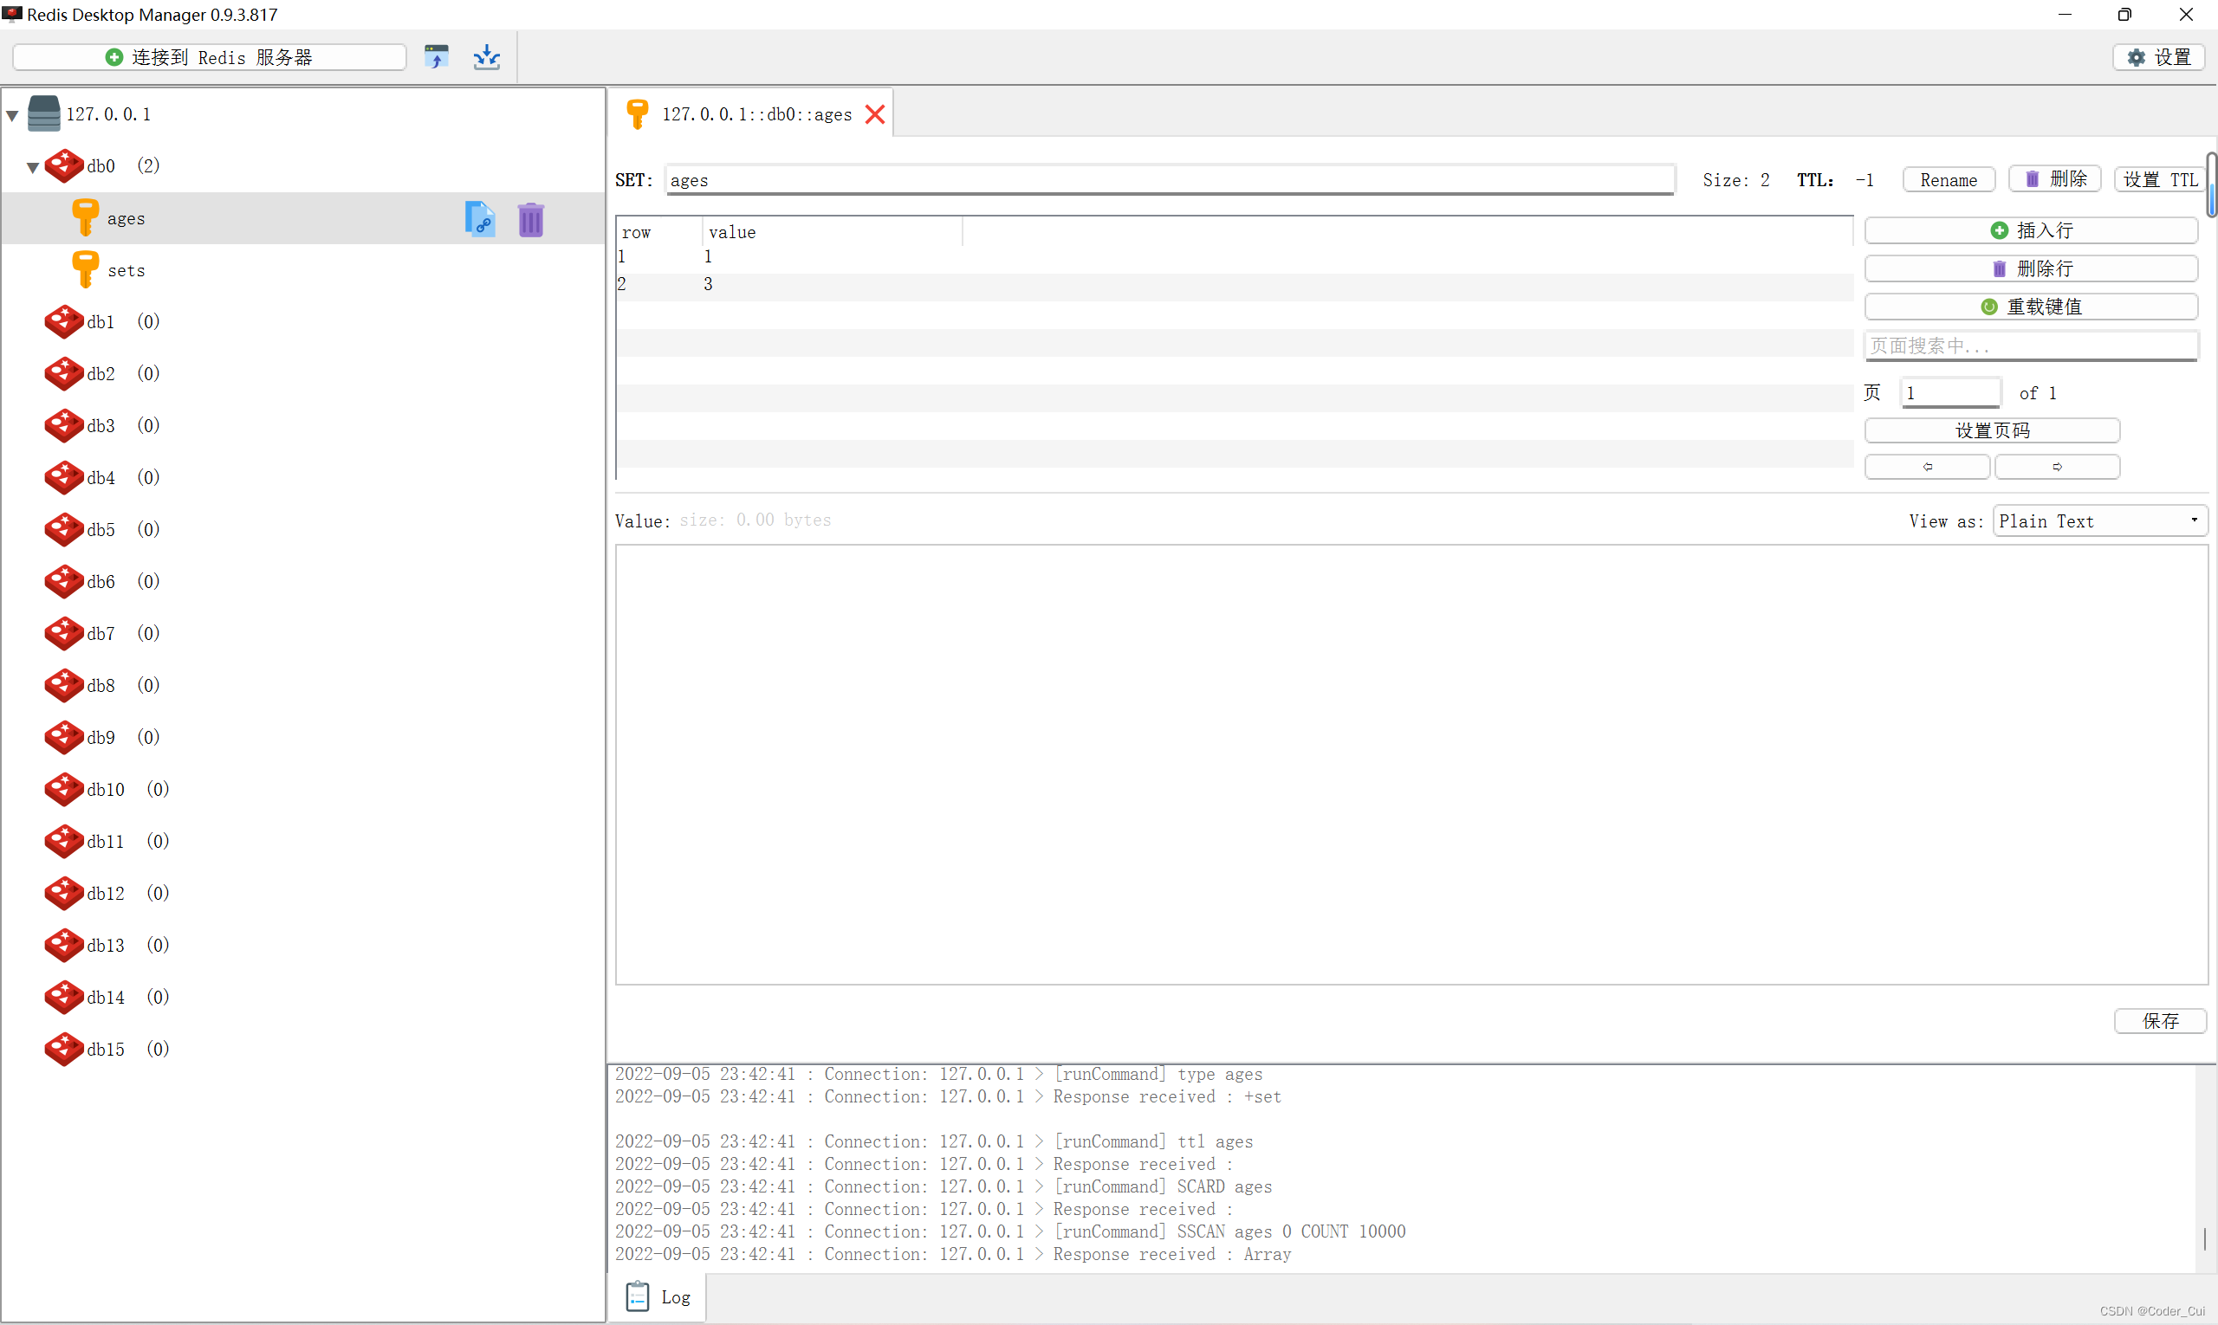The height and width of the screenshot is (1325, 2218).
Task: Click the Rename button
Action: [x=1949, y=179]
